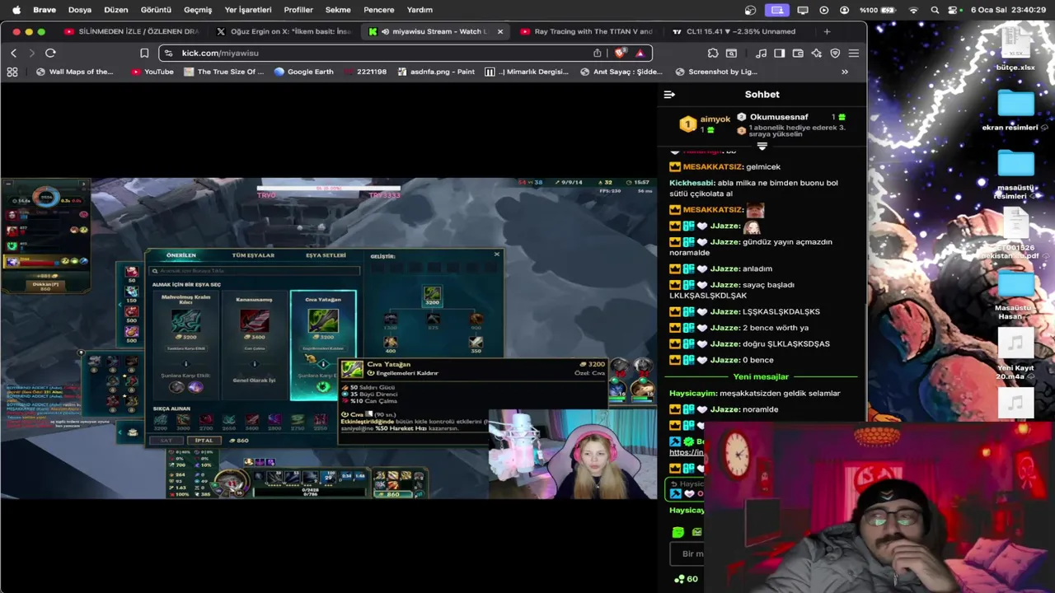Open the Profiller menu
1055x593 pixels.
(298, 10)
